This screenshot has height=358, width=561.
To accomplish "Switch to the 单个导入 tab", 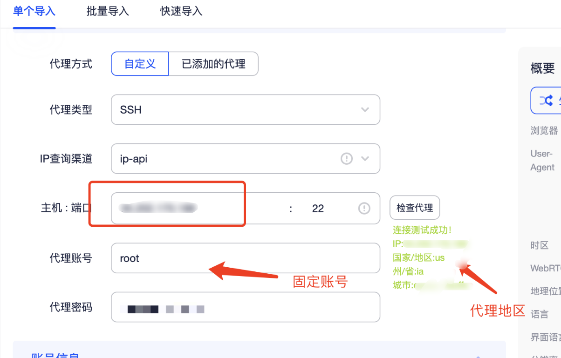I will point(34,11).
